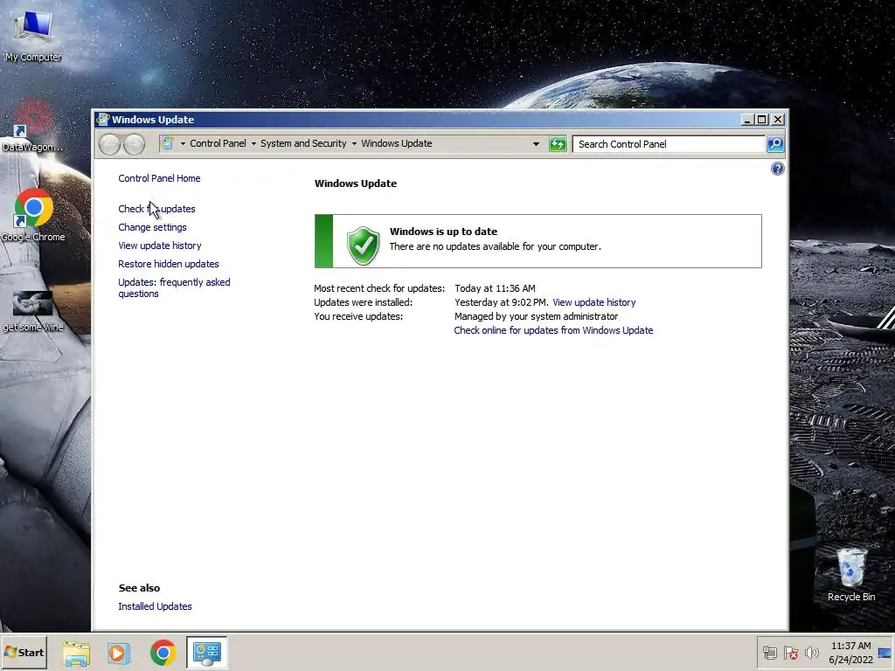Click the Forward navigation arrow button
Screen dimensions: 895x671
coord(135,144)
